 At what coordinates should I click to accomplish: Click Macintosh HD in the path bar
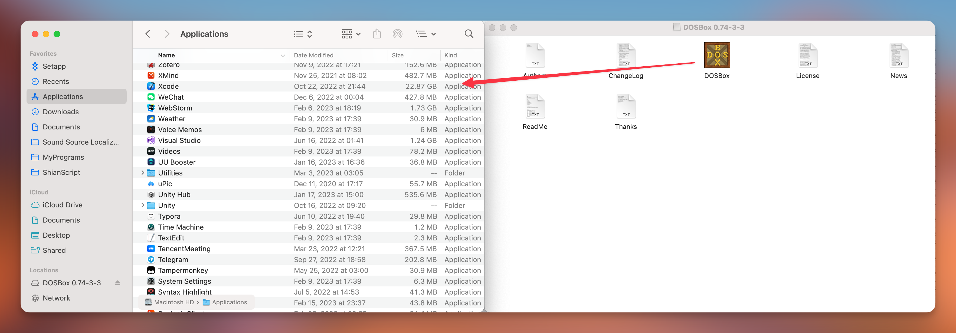click(x=170, y=302)
